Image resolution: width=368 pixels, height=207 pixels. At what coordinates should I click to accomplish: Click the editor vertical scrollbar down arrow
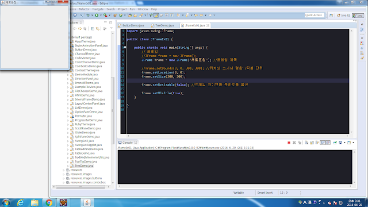click(351, 132)
